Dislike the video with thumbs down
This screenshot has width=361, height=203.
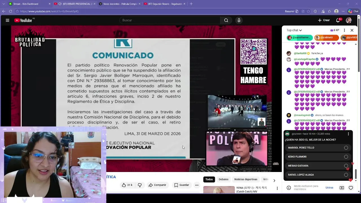[140, 185]
